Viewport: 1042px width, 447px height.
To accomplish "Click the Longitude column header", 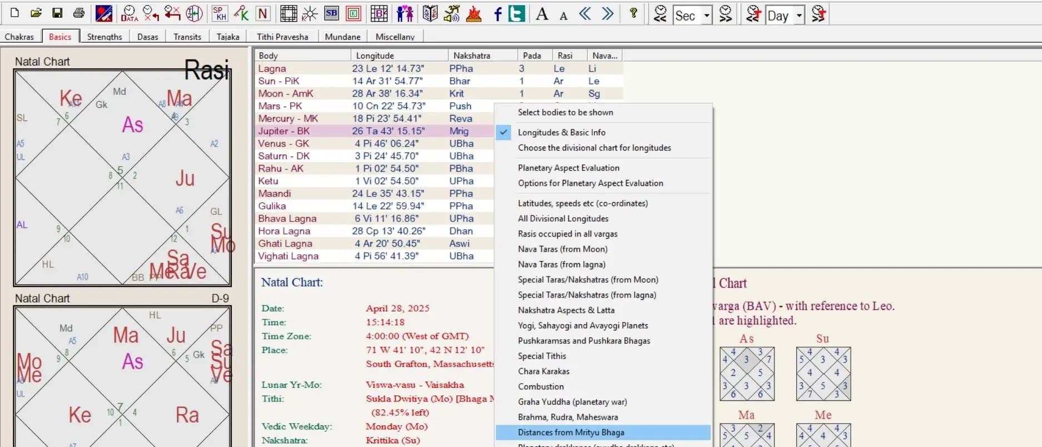I will pos(375,56).
